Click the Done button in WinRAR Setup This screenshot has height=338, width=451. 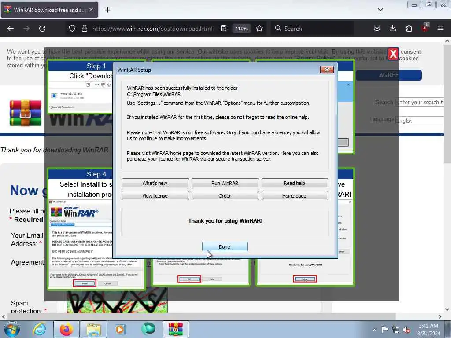pos(224,246)
